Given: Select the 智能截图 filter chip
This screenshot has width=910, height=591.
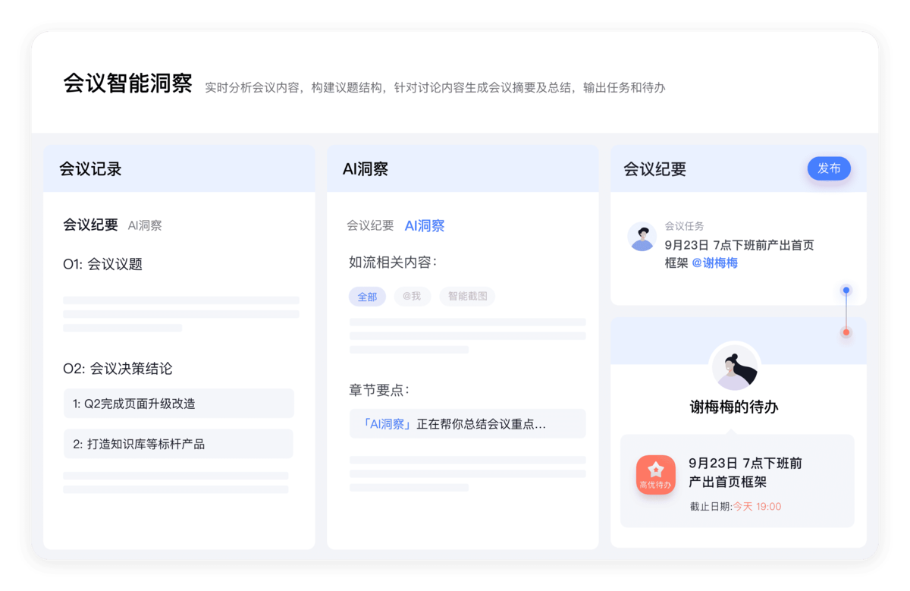Looking at the screenshot, I should (466, 296).
